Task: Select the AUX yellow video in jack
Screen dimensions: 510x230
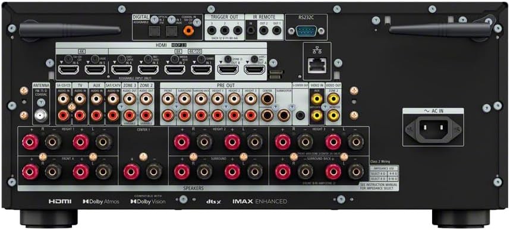Action: pos(316,99)
